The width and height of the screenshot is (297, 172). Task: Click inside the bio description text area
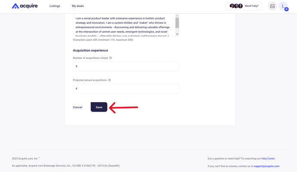[x=124, y=25]
